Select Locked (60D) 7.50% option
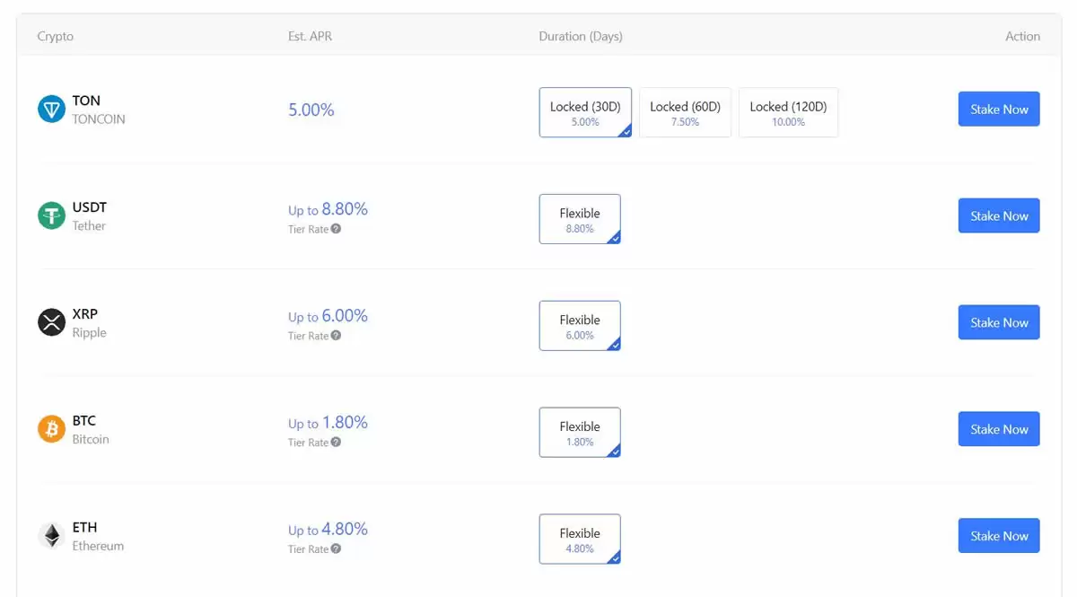This screenshot has height=597, width=1077. click(x=685, y=112)
